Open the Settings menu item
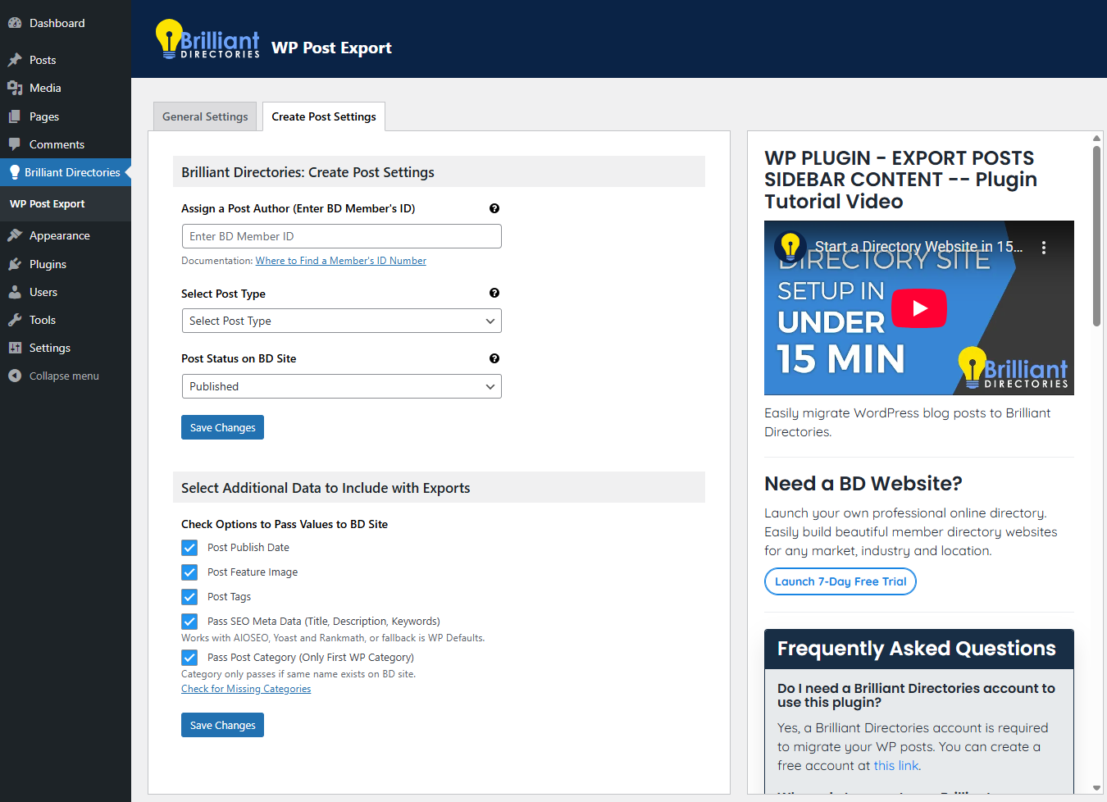1107x802 pixels. (66, 348)
